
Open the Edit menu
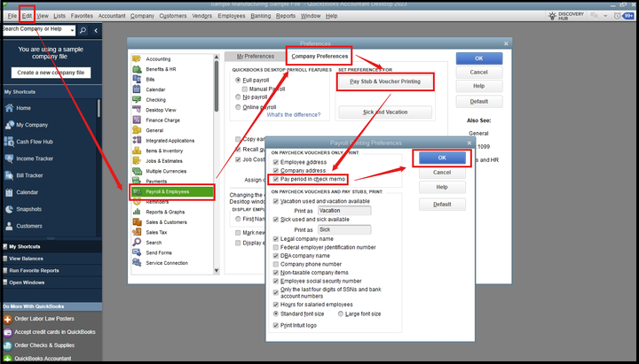pos(27,16)
